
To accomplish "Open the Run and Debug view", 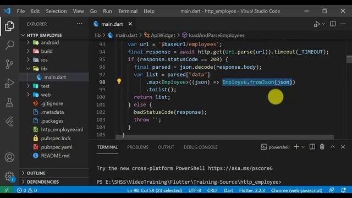I will pyautogui.click(x=9, y=83).
